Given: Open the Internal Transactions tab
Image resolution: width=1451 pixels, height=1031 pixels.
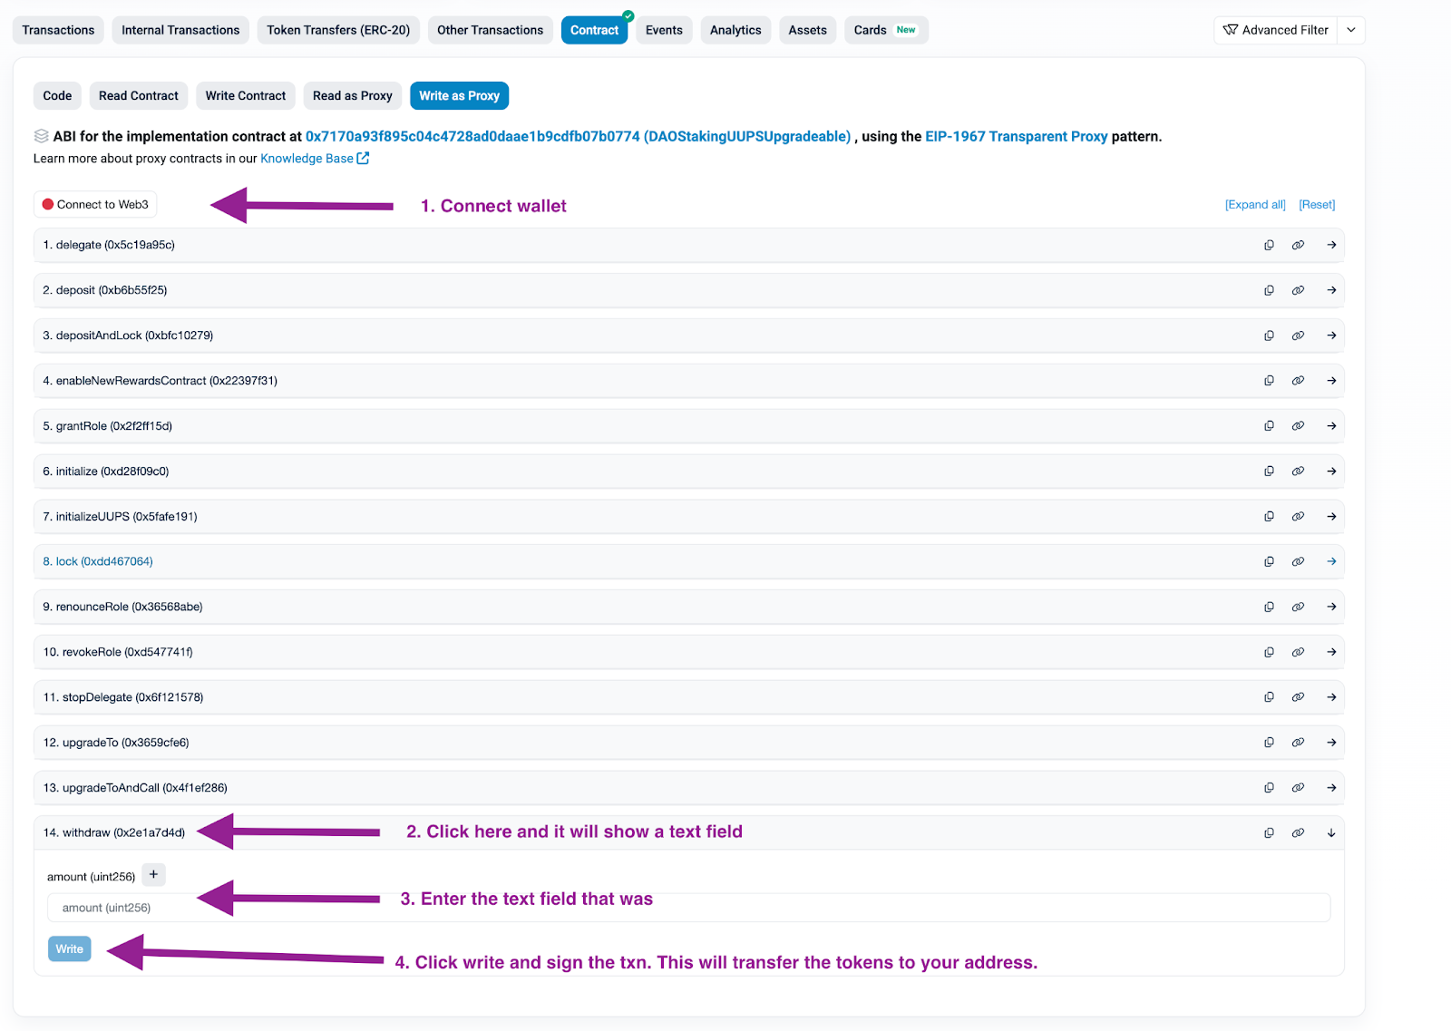Looking at the screenshot, I should point(180,30).
